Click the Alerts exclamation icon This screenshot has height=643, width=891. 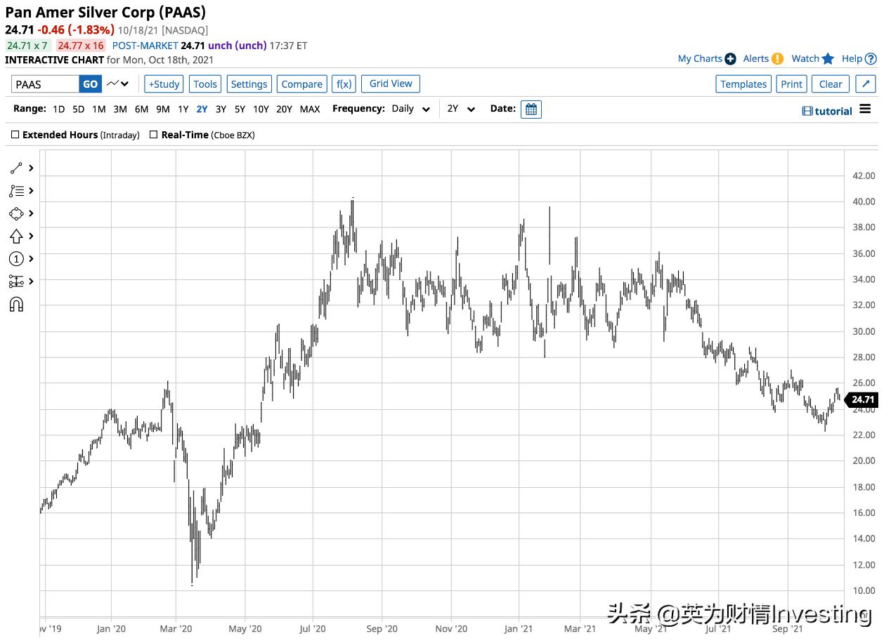[x=777, y=59]
